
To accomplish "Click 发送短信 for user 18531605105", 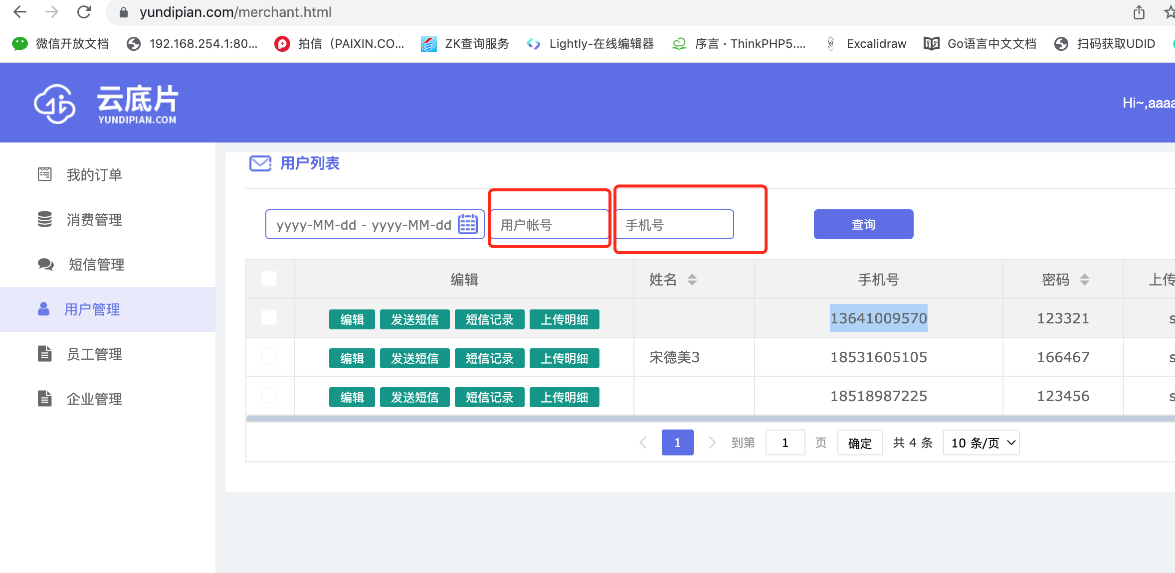I will point(414,358).
